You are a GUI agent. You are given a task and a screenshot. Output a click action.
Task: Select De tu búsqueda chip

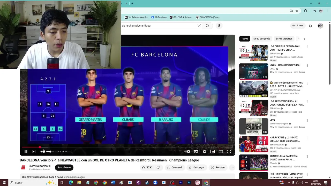[x=262, y=39]
